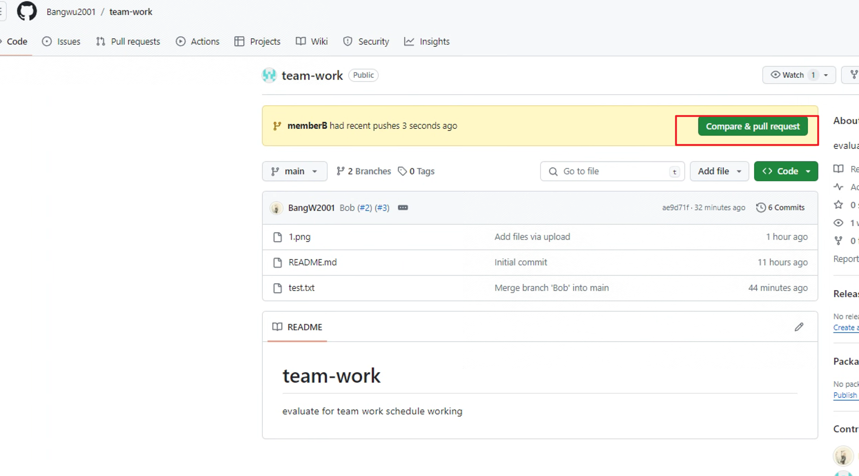Click the 'Add files via upload' commit message

click(x=532, y=237)
